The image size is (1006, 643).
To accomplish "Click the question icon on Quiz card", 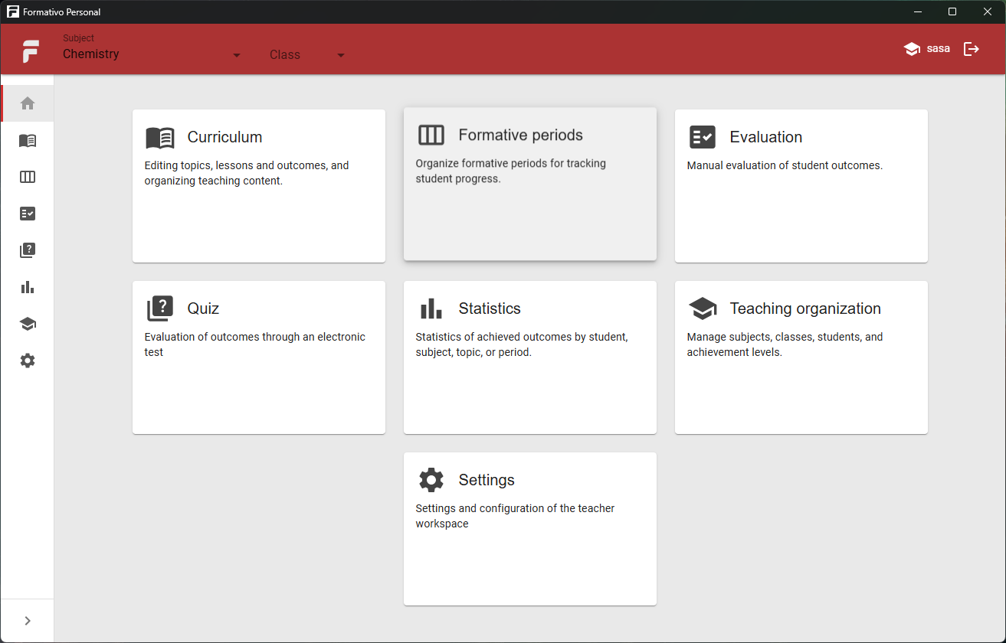I will [x=160, y=308].
